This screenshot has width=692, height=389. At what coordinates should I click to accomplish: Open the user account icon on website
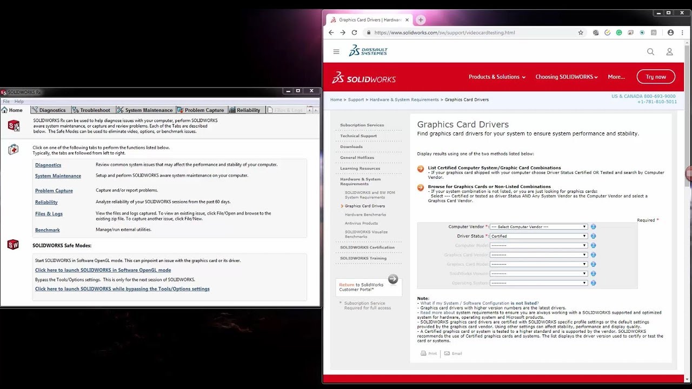669,52
